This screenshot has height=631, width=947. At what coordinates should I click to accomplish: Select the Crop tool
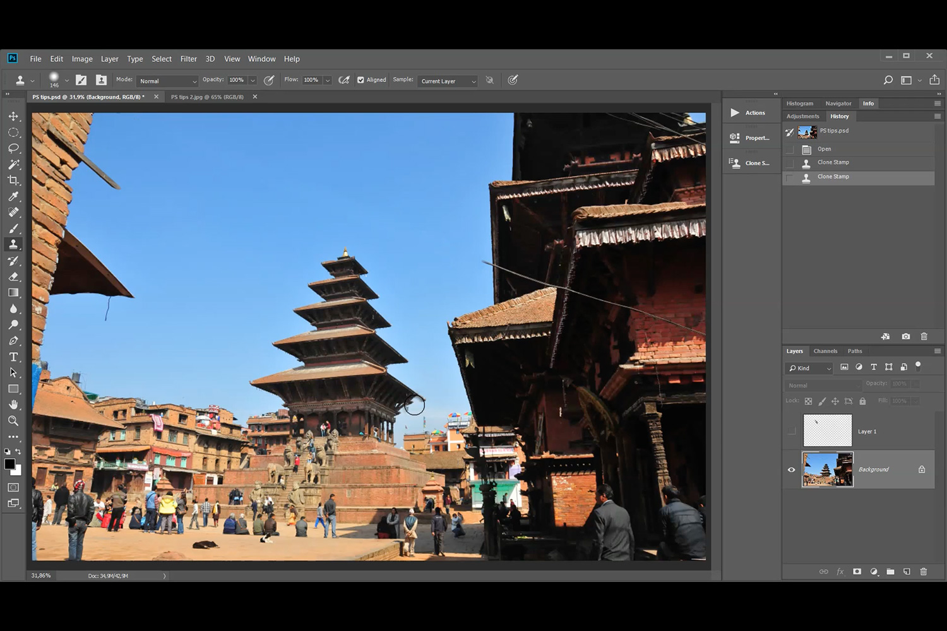tap(13, 180)
